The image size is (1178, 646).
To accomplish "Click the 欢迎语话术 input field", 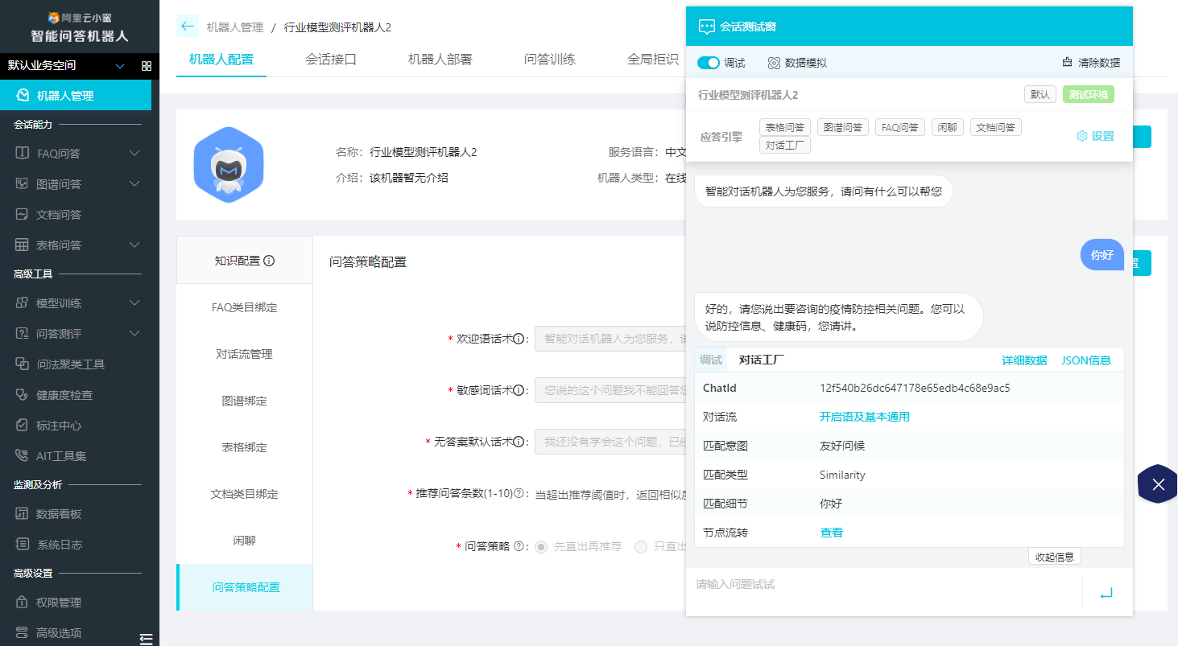I will coord(610,339).
